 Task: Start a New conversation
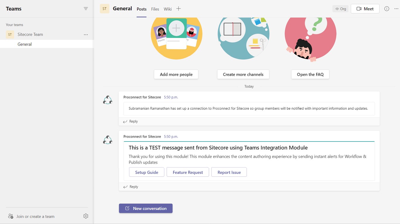click(x=146, y=208)
